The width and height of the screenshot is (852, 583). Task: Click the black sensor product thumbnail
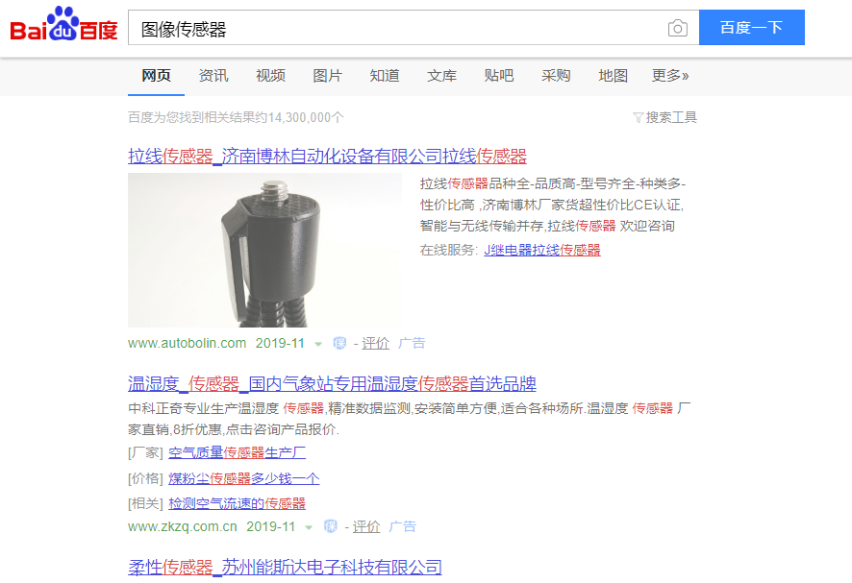pos(264,250)
